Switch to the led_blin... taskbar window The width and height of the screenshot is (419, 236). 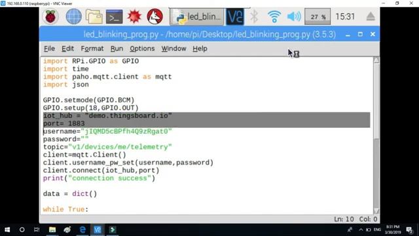point(197,16)
